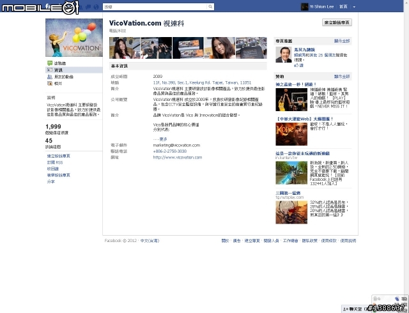Click 顯示全部 next to 專頁推薦
Screen dimensions: 409x313
tap(342, 41)
